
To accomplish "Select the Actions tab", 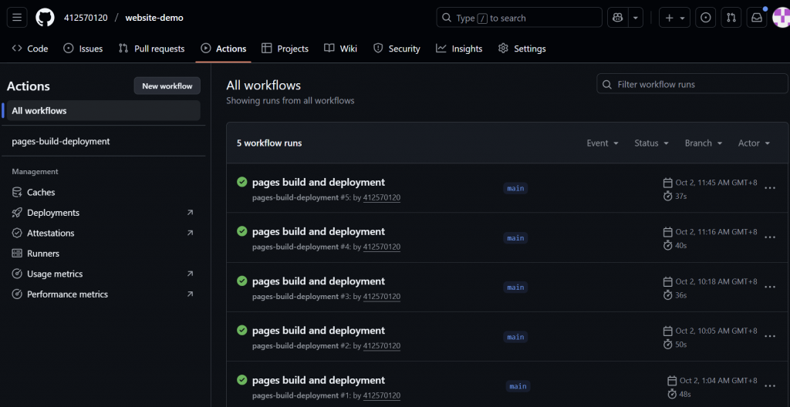I will point(224,49).
